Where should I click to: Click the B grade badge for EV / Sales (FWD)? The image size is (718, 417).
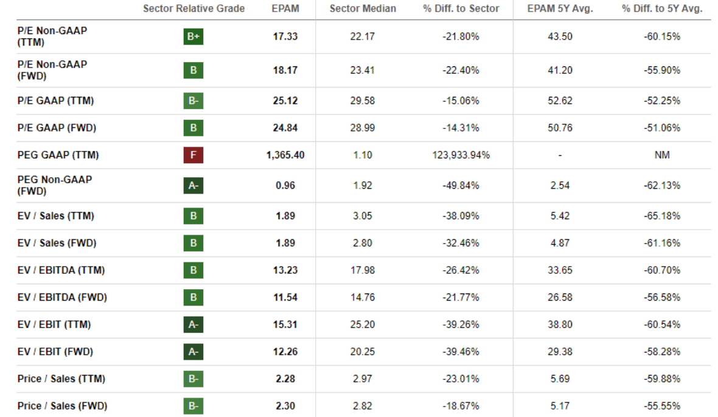point(193,243)
